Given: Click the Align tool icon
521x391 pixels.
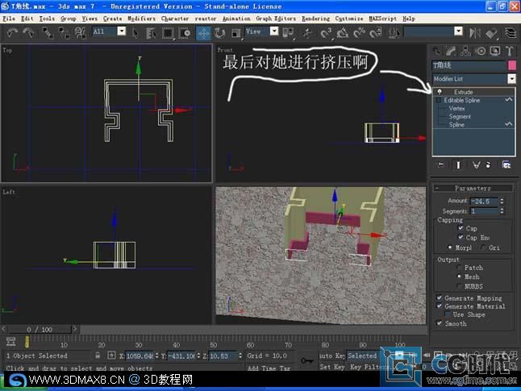Looking at the screenshot, I should pos(491,32).
